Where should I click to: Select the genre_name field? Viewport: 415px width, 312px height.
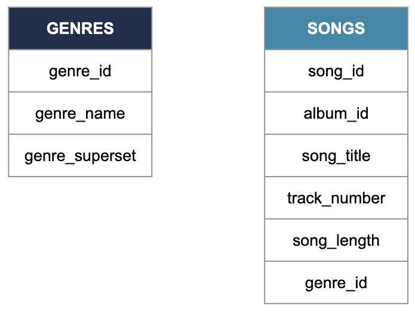tap(80, 113)
